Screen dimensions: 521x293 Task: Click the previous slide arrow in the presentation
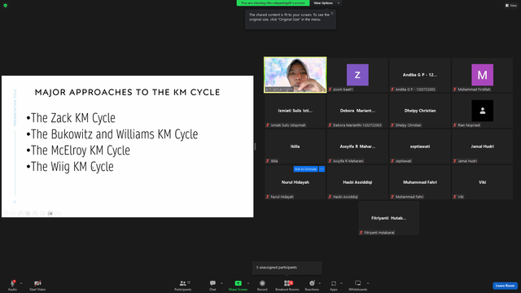[x=6, y=213]
